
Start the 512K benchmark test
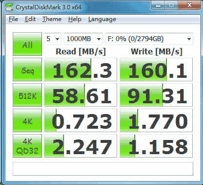(x=27, y=95)
